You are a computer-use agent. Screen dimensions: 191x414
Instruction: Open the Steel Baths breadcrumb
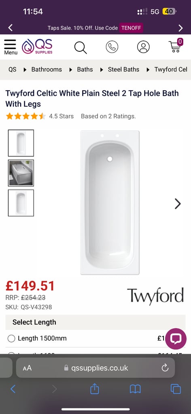pyautogui.click(x=123, y=70)
